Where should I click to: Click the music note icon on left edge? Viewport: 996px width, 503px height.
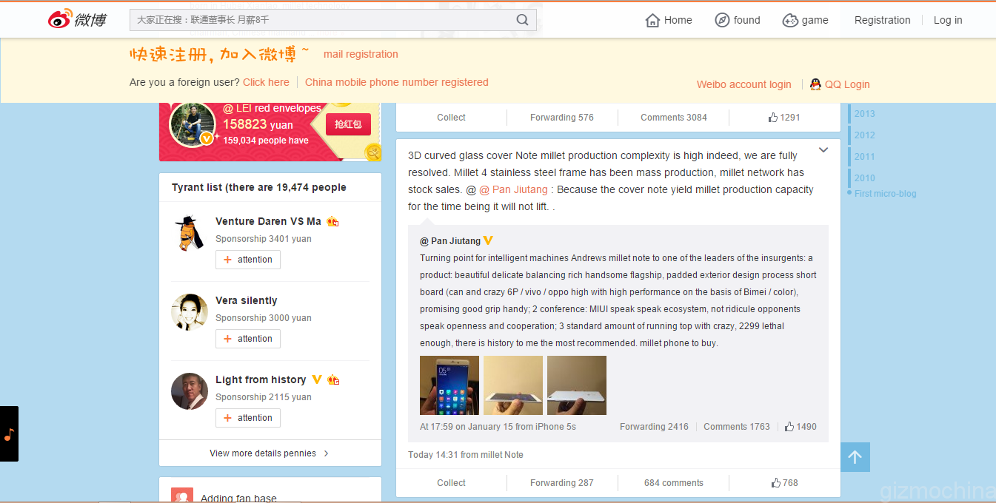(x=9, y=434)
